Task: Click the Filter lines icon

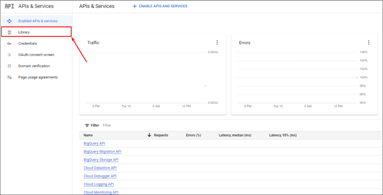Action: [87, 125]
